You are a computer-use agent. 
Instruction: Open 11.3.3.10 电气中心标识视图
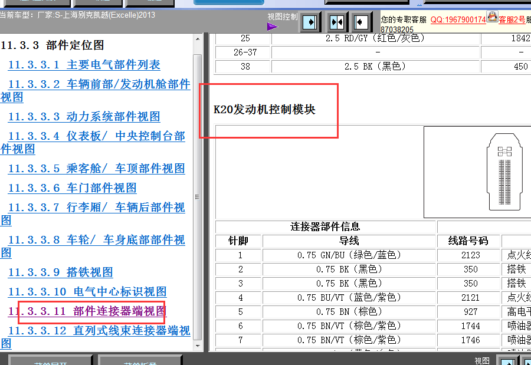(87, 292)
